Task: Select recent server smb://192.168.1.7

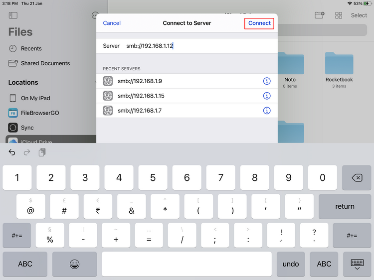Action: (x=187, y=111)
